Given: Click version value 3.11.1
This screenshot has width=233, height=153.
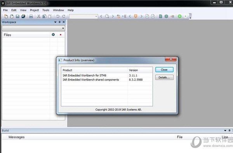Looking at the screenshot, I should pyautogui.click(x=133, y=75).
